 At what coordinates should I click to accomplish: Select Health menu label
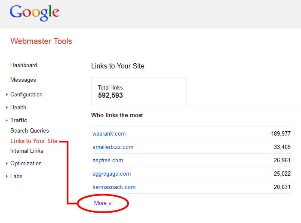click(x=18, y=107)
